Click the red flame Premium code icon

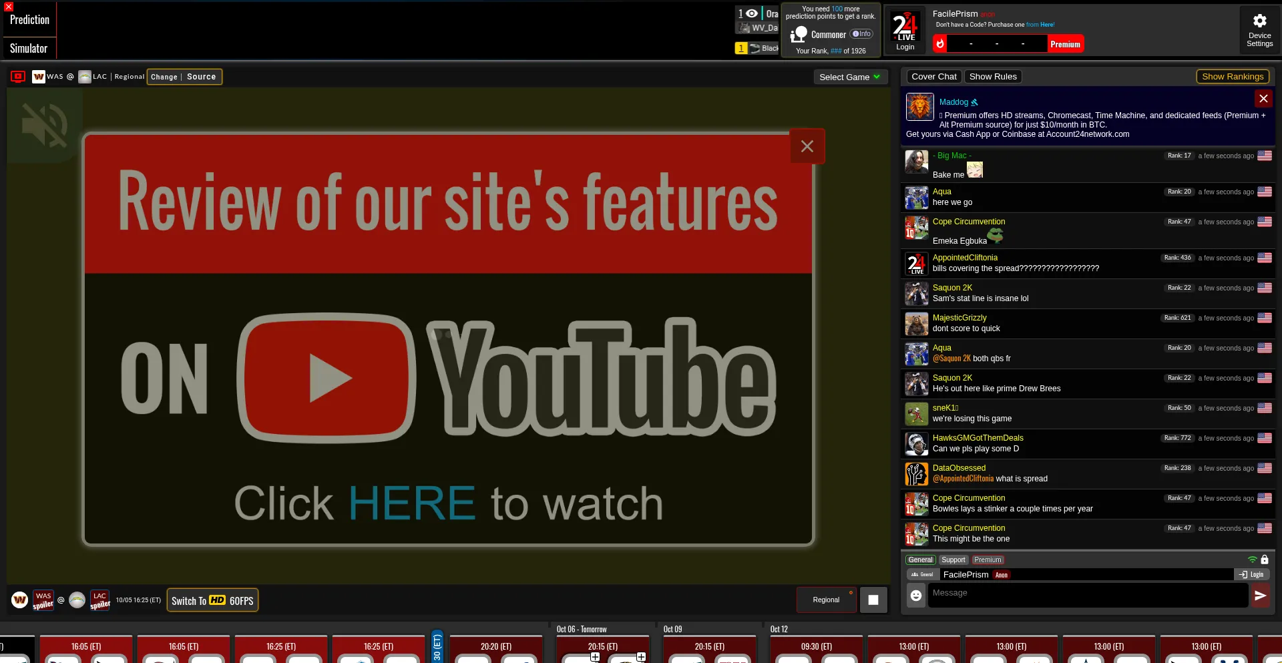(x=940, y=44)
